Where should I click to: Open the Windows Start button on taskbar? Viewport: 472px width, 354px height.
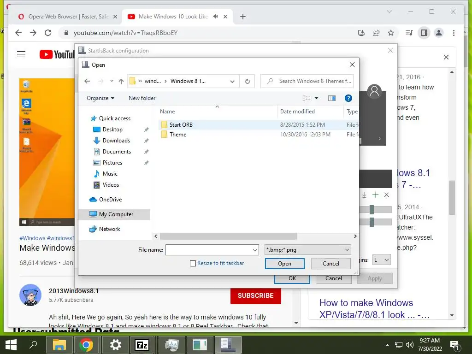click(11, 345)
